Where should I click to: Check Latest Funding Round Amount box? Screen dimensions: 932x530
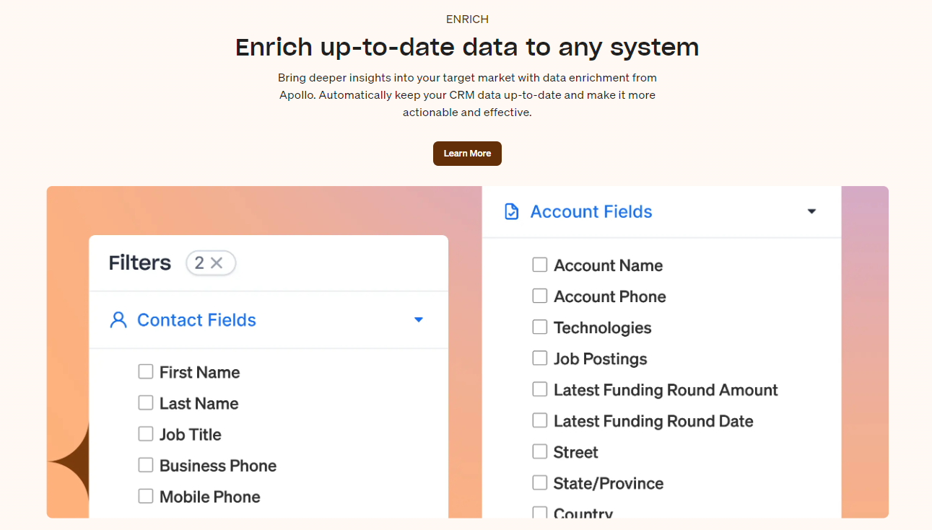tap(540, 389)
